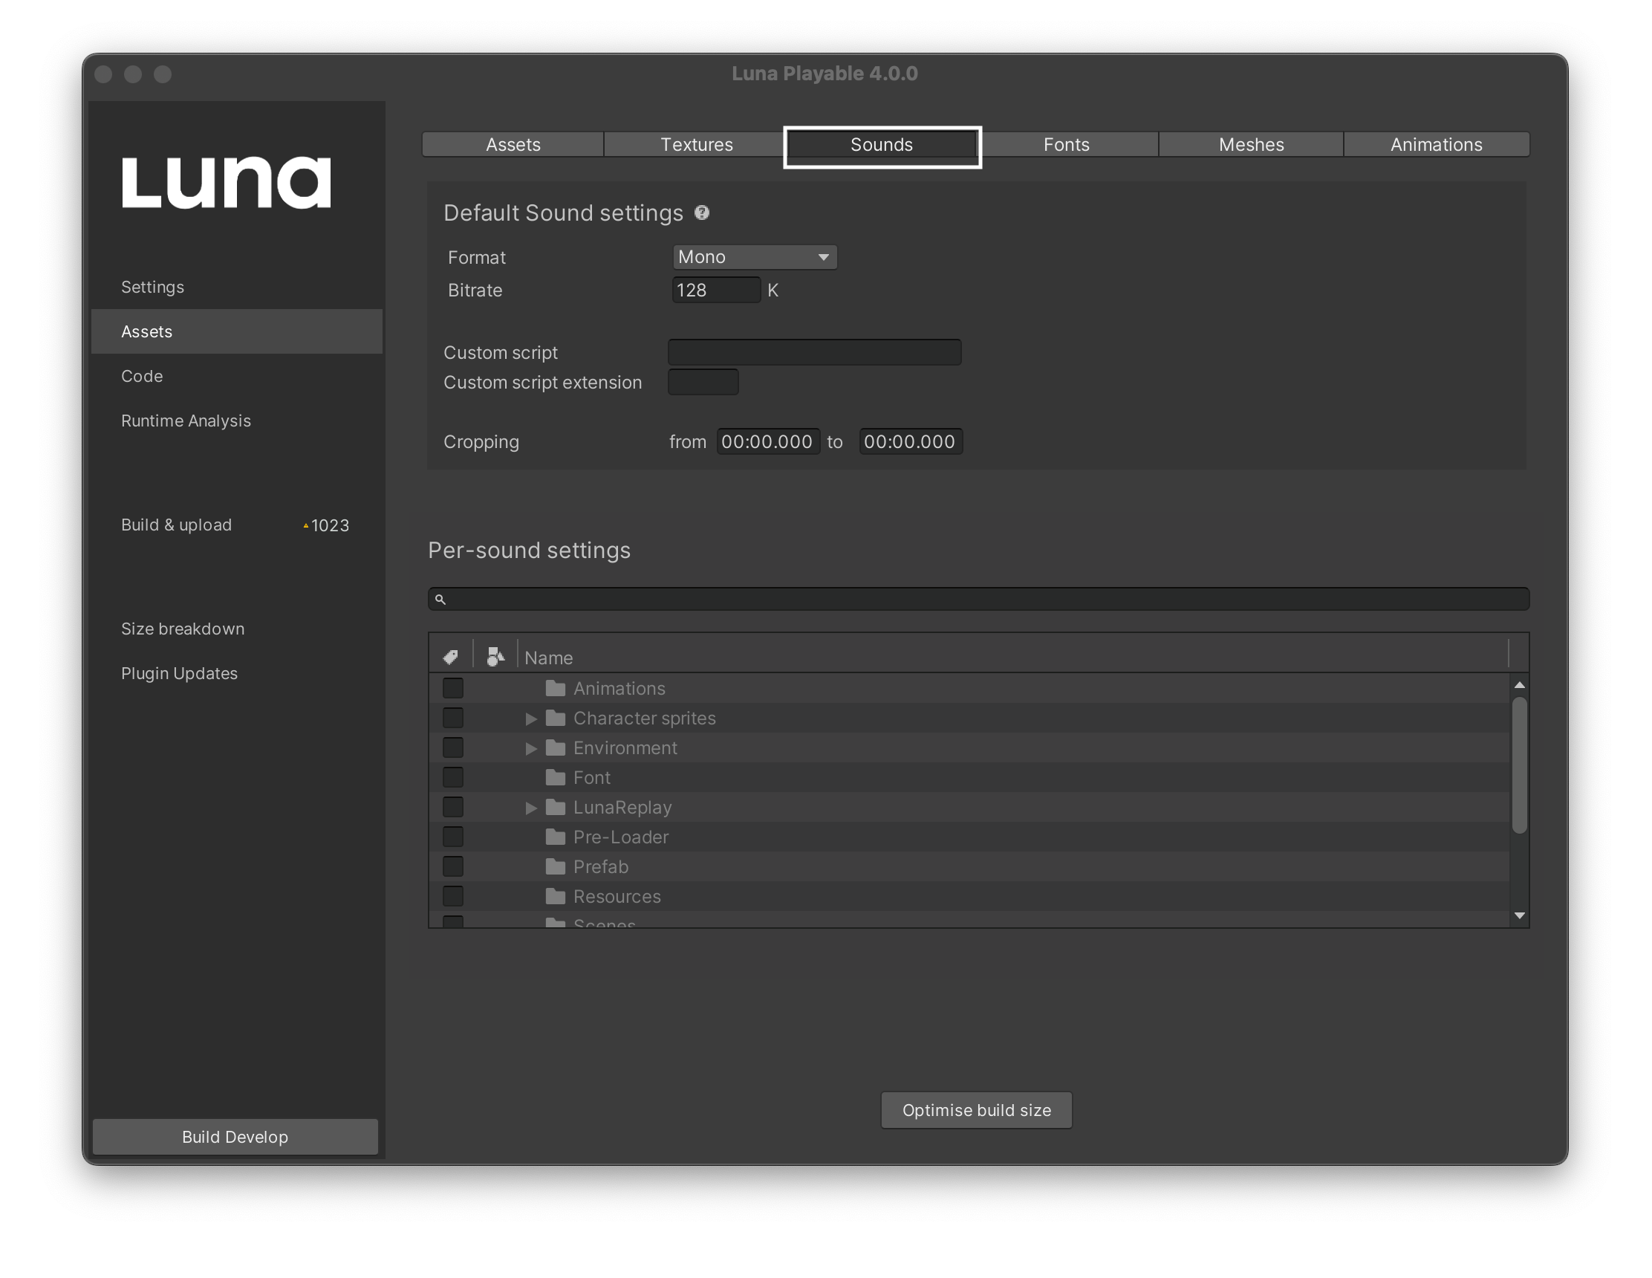Click the Plugin Updates sidebar icon
Image resolution: width=1652 pixels, height=1278 pixels.
[178, 672]
